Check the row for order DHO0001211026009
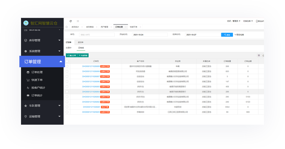 67,66
